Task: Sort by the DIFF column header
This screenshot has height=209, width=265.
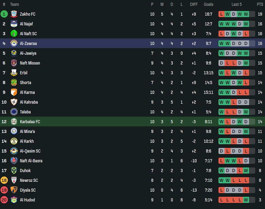Action: click(194, 4)
